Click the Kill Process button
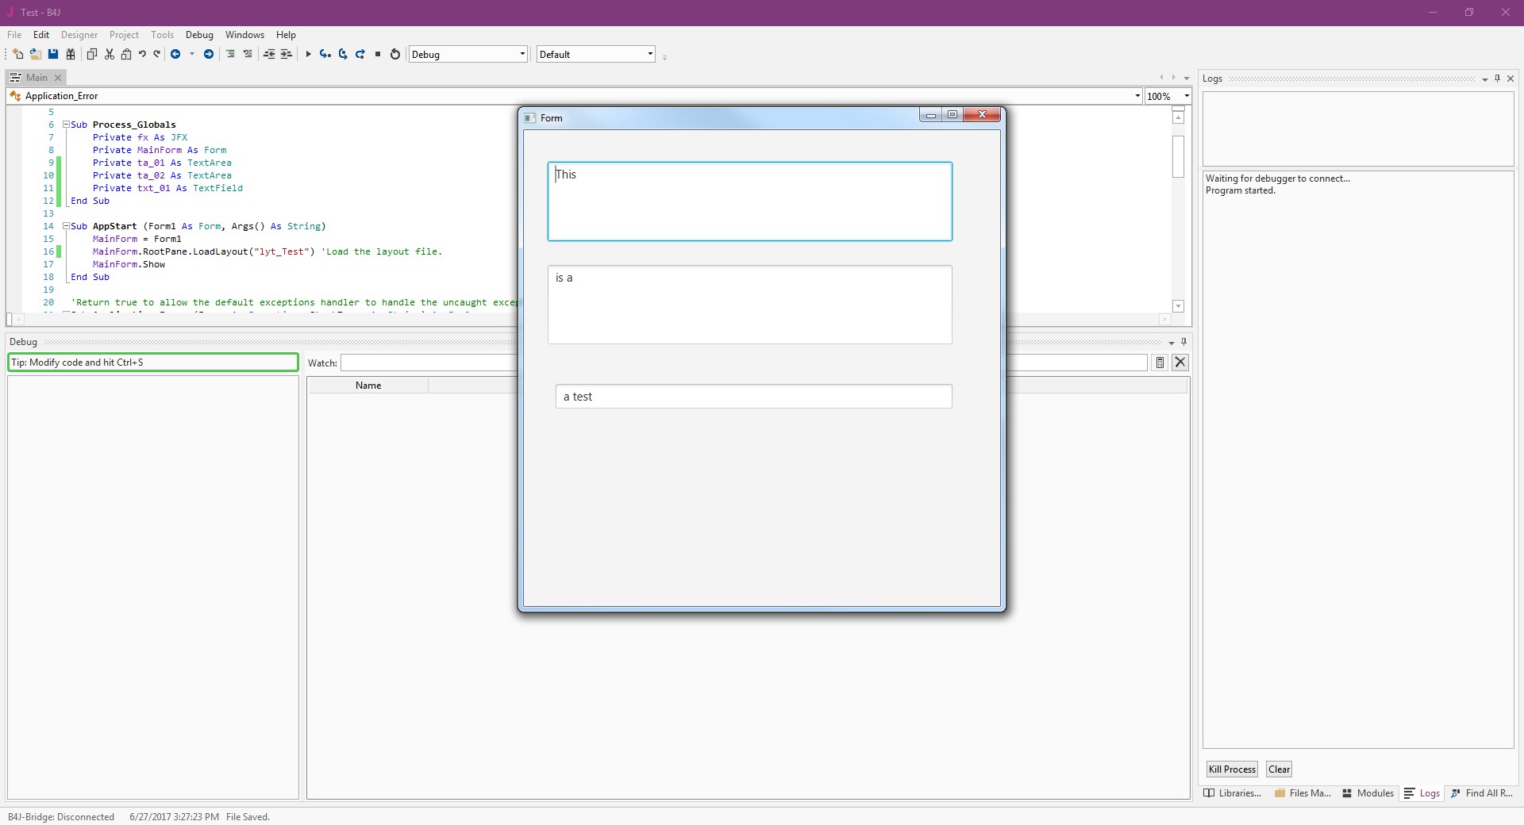Image resolution: width=1524 pixels, height=825 pixels. (x=1232, y=769)
